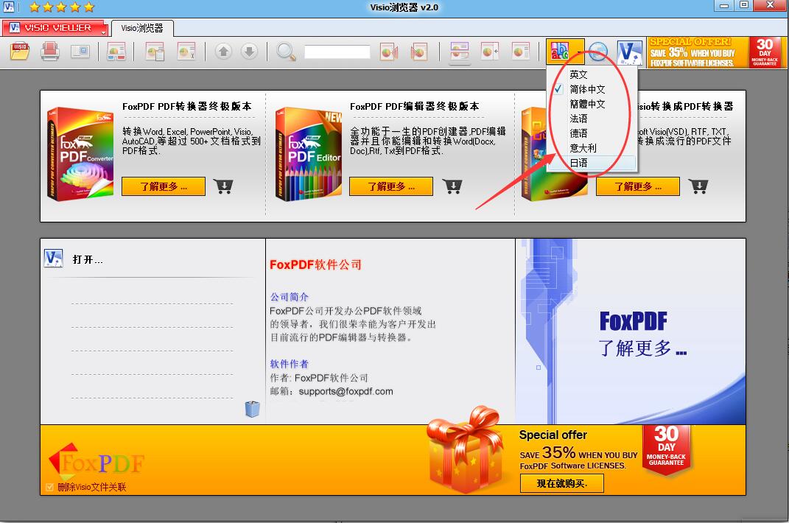Screen dimensions: 789x523
Task: Click the 现在就购买 button
Action: tap(561, 483)
